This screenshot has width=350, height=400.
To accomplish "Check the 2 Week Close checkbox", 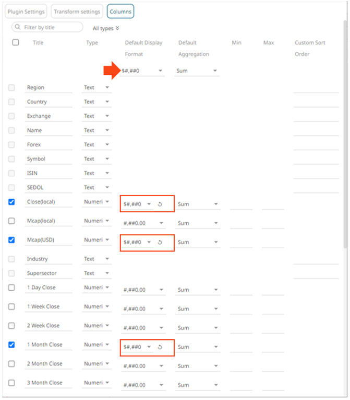I will [x=11, y=326].
